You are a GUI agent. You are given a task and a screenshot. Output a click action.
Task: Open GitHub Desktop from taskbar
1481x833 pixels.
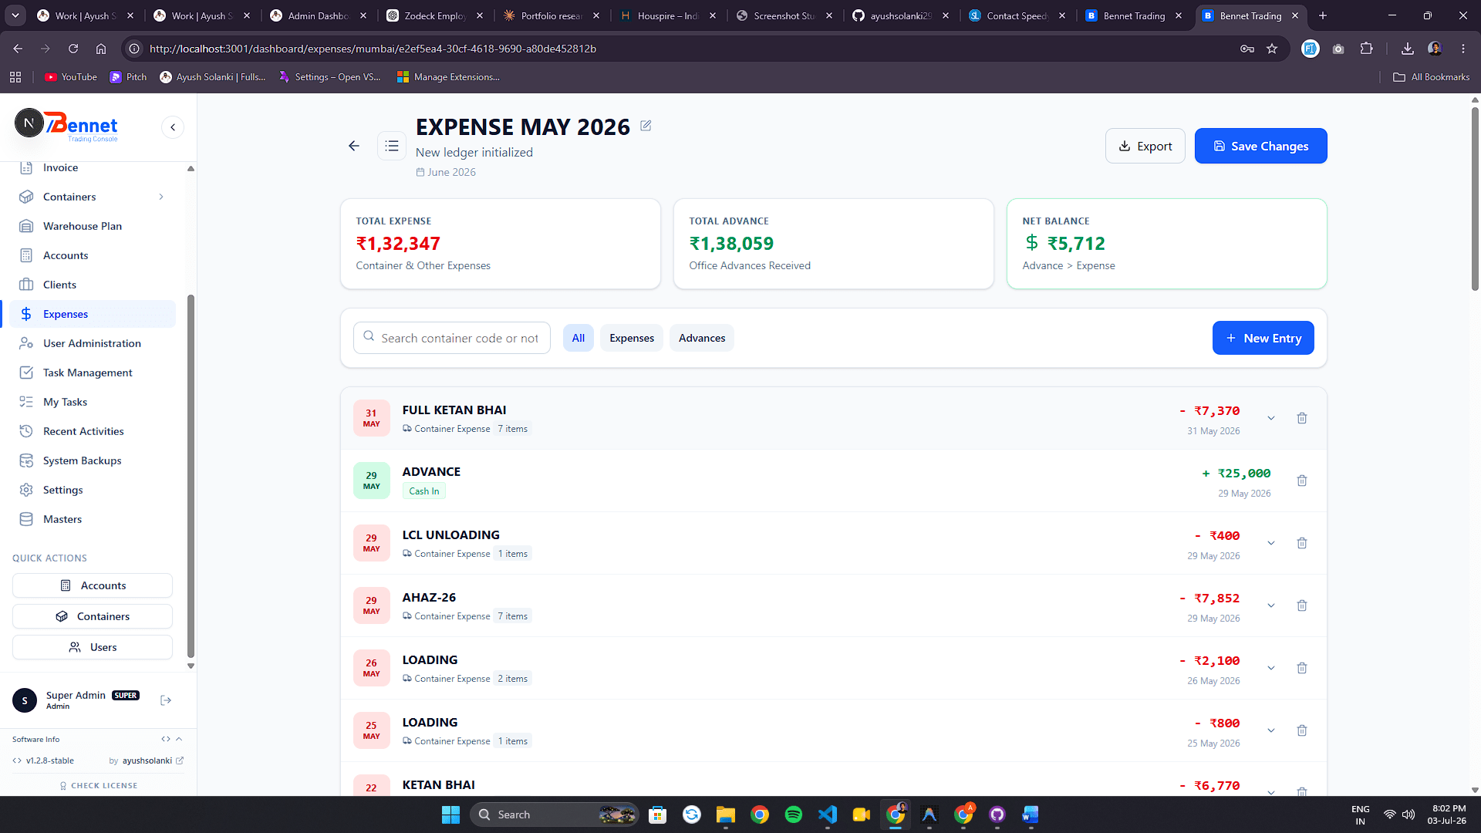pos(997,814)
